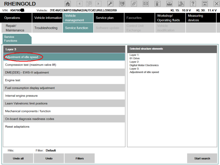Open the Service plan tab
The image size is (220, 165).
[109, 18]
